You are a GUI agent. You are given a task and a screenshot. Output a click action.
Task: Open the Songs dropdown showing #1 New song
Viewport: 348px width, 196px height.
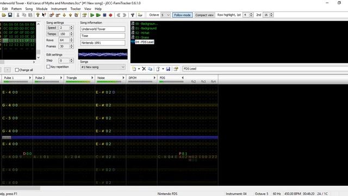tap(103, 67)
